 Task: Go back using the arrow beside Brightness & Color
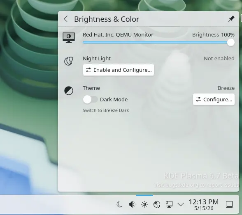[x=66, y=19]
